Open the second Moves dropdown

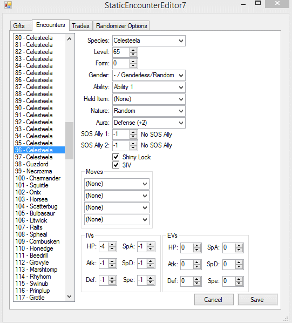coord(117,196)
